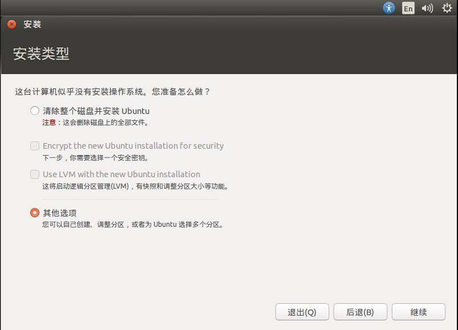Open the En keyboard input indicator
The image size is (458, 330).
(x=408, y=8)
